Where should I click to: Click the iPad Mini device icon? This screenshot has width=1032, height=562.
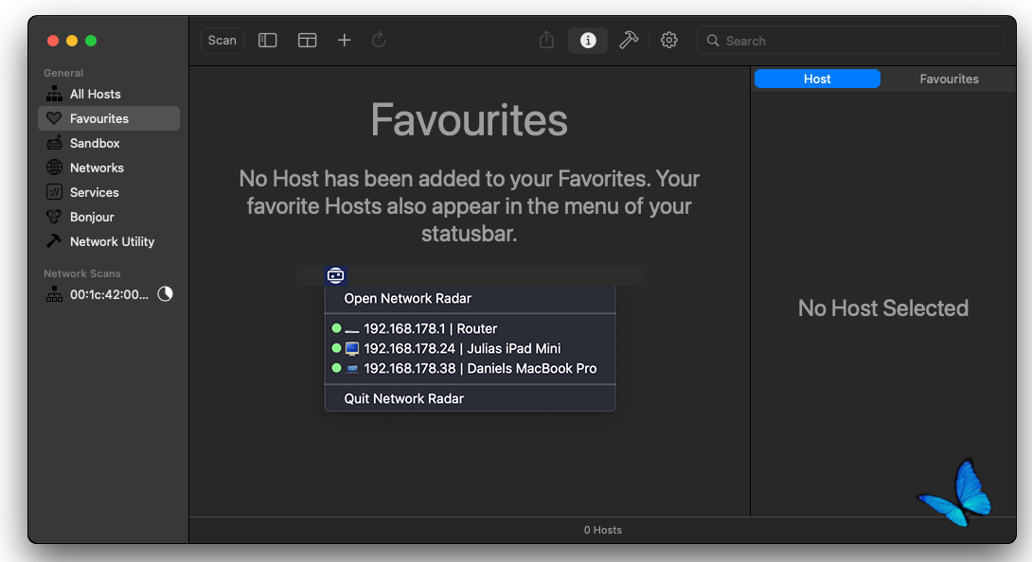point(352,349)
